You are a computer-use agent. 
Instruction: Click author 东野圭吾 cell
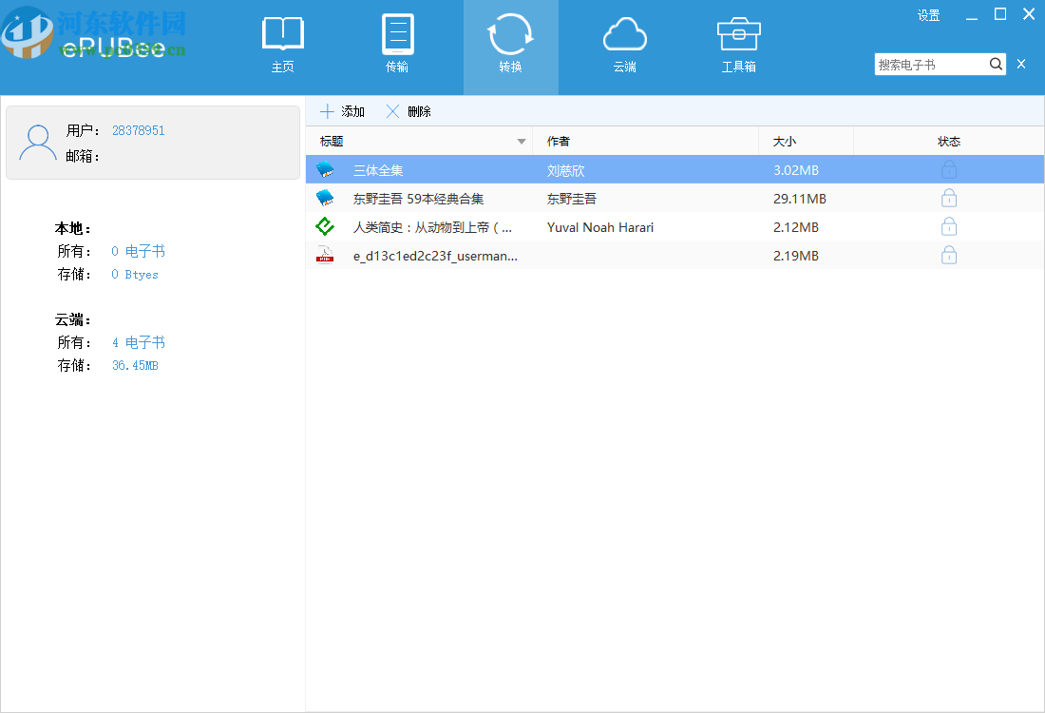pyautogui.click(x=572, y=199)
